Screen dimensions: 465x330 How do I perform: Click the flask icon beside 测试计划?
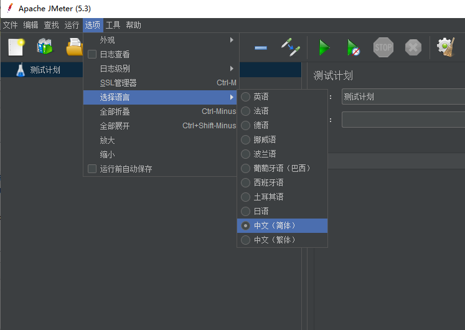click(x=21, y=70)
